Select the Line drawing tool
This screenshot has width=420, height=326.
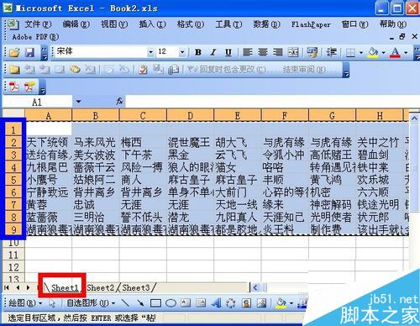click(x=125, y=302)
